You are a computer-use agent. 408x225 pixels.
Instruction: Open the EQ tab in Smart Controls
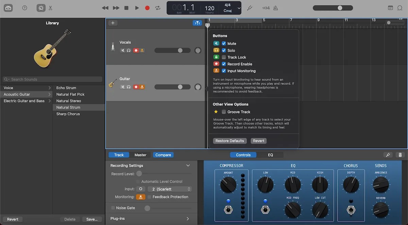[x=271, y=154]
